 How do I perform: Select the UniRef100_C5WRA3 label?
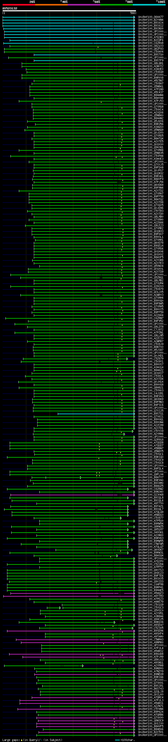click(150, 640)
